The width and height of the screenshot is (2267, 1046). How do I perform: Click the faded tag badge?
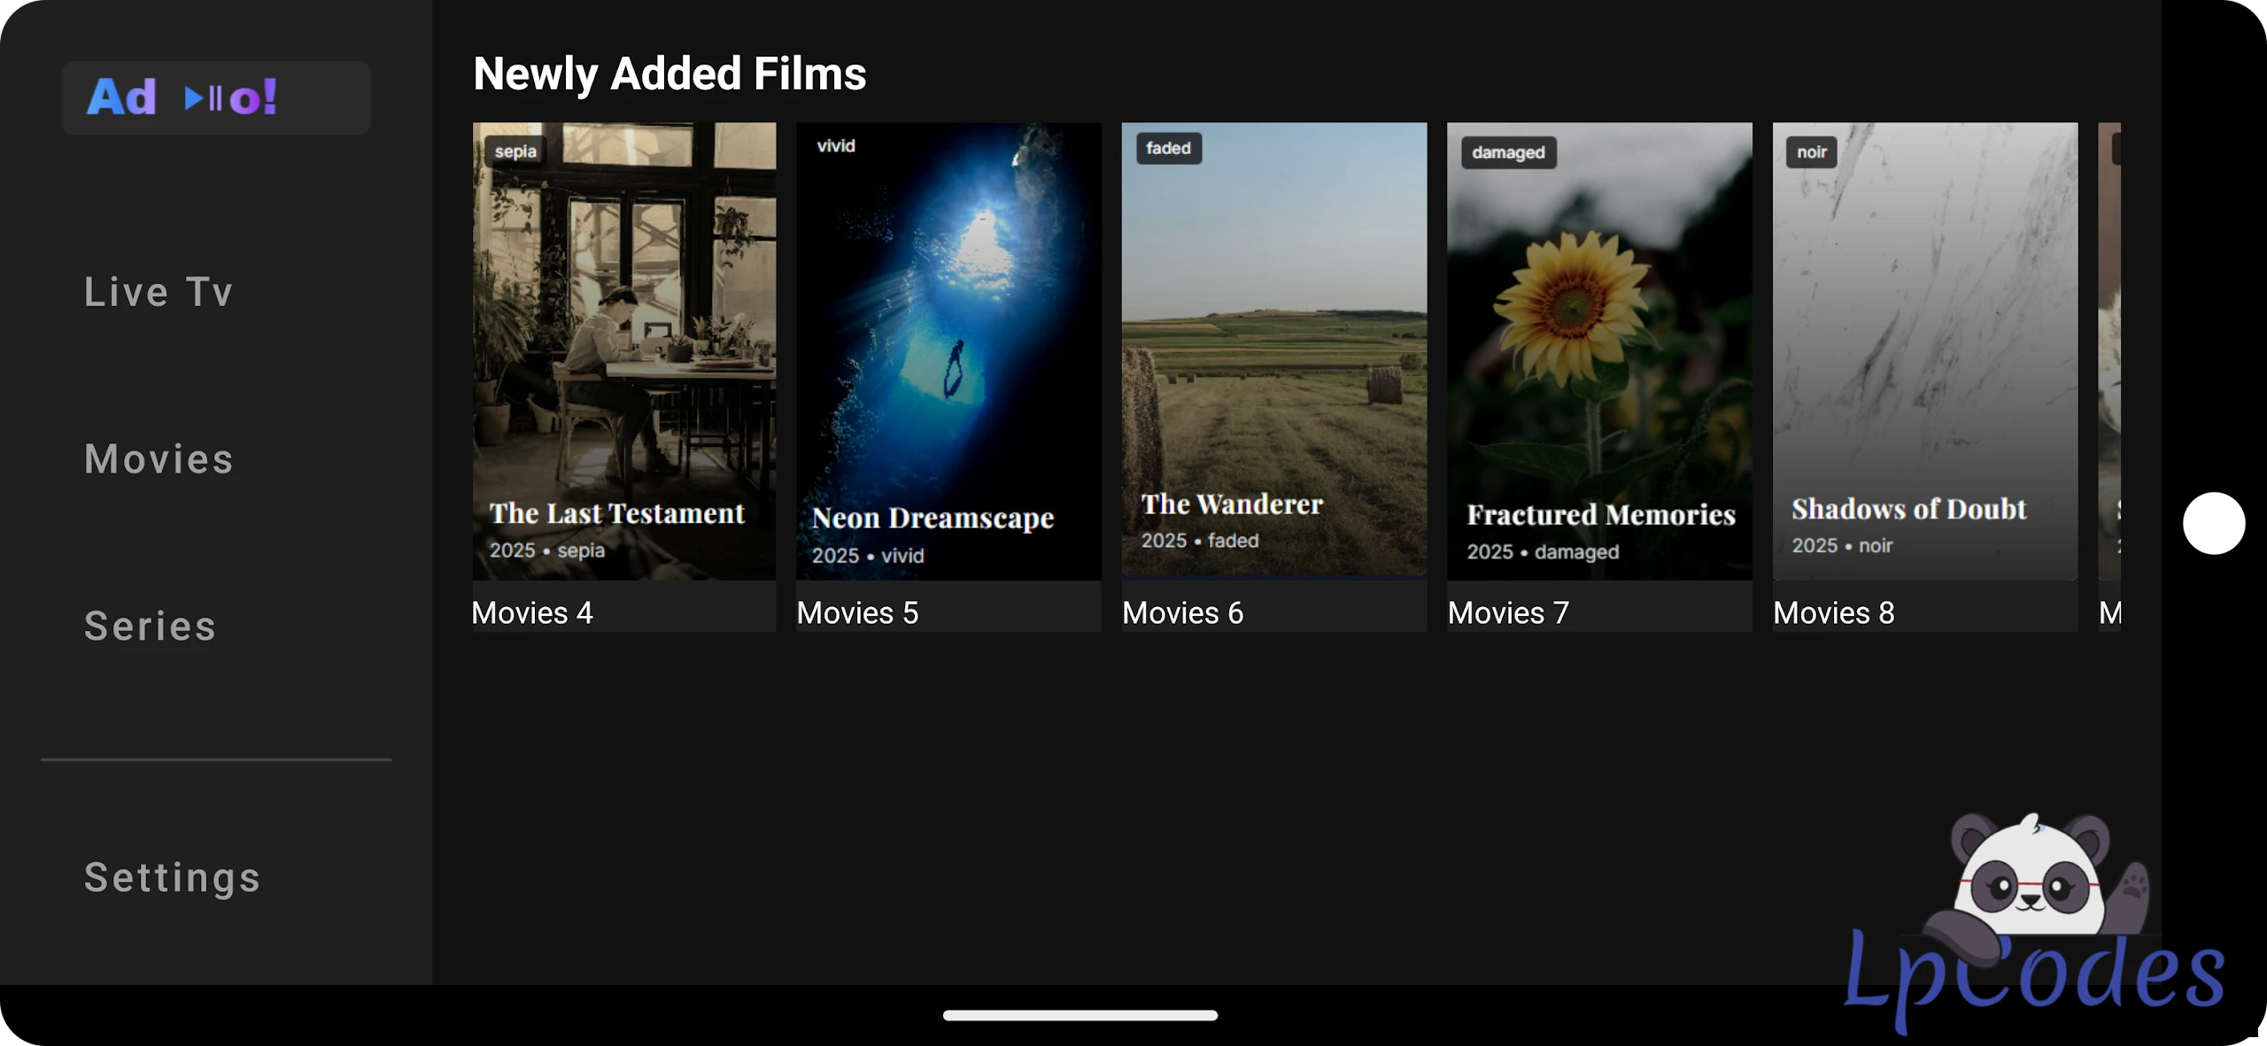pyautogui.click(x=1168, y=149)
